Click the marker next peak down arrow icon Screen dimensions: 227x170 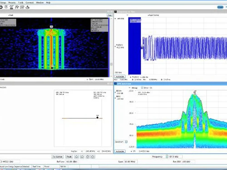point(88,156)
